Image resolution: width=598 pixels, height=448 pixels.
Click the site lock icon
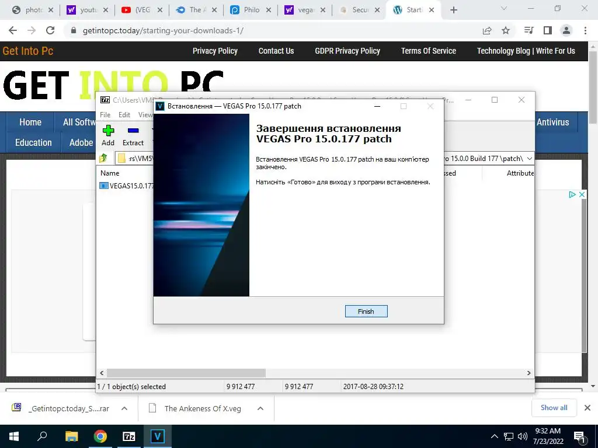(x=74, y=30)
